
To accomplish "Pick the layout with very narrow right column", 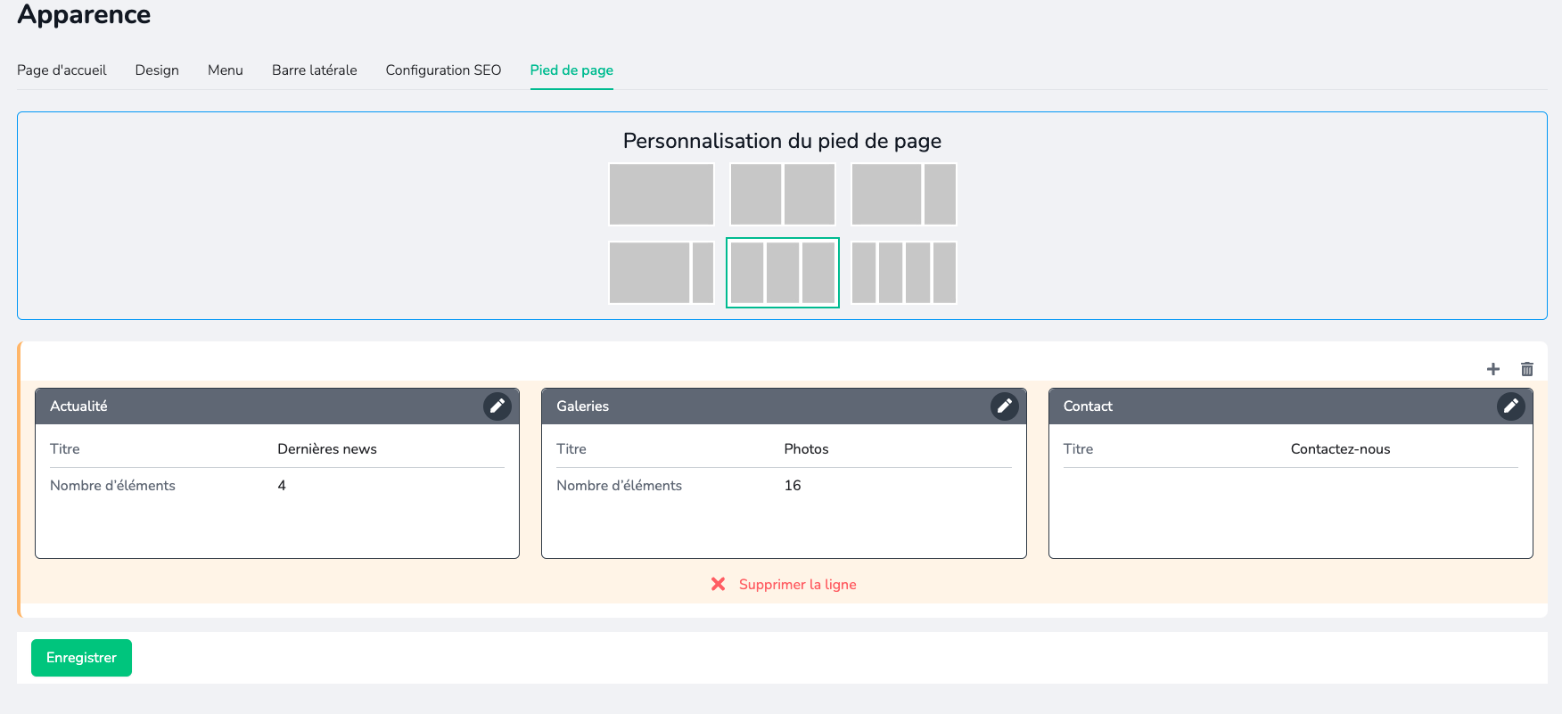I will (662, 273).
